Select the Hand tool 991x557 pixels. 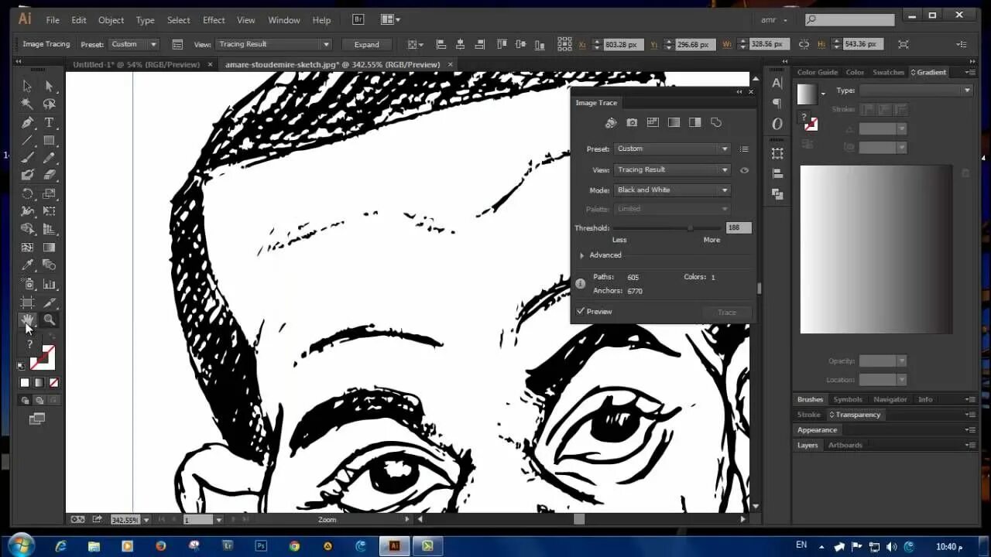(27, 320)
